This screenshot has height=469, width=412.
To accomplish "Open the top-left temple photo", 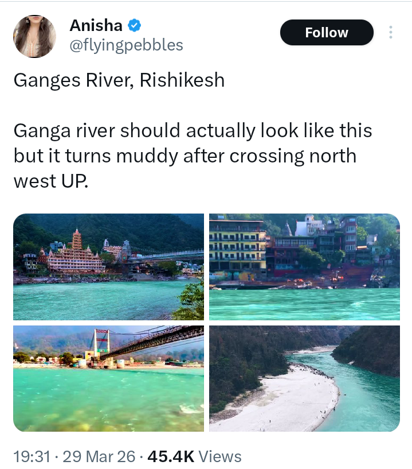I will point(108,266).
